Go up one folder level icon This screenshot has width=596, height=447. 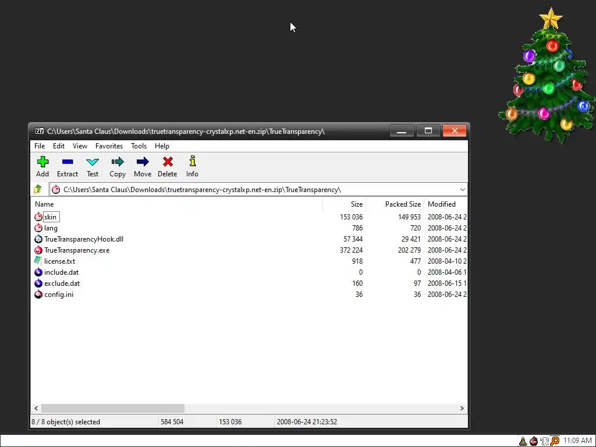(x=38, y=189)
